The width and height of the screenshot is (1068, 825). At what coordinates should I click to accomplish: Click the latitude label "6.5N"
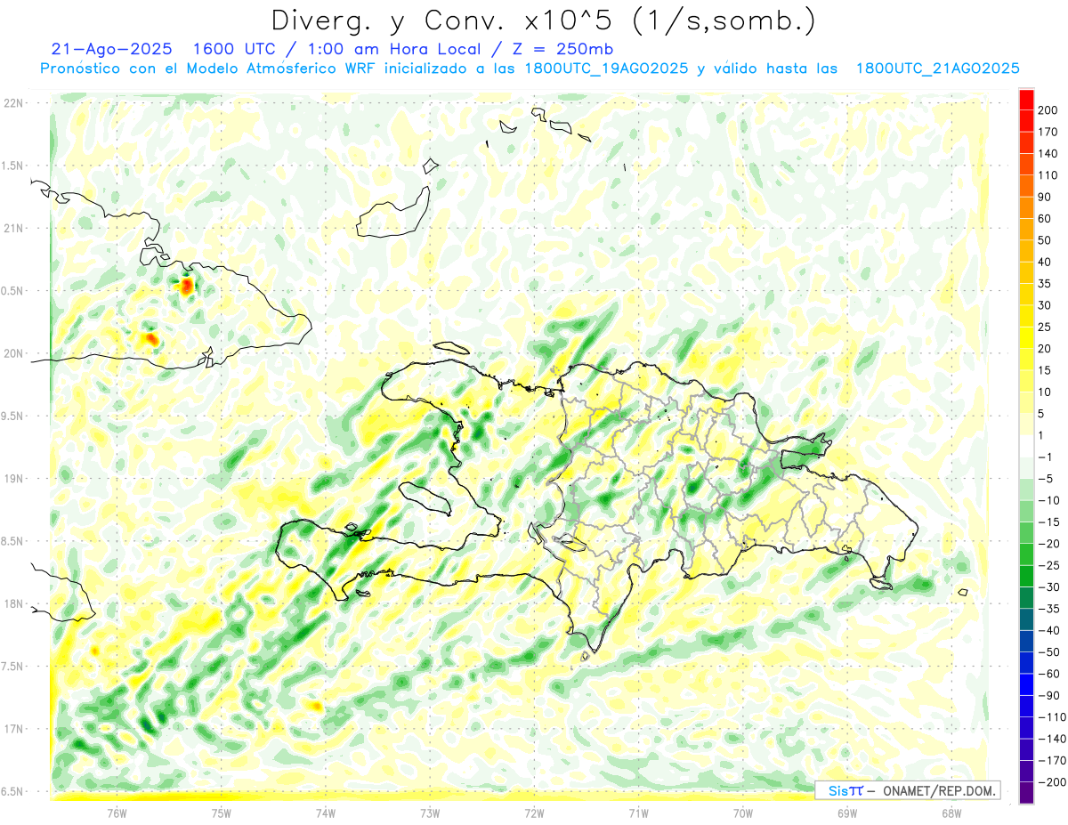[x=12, y=792]
